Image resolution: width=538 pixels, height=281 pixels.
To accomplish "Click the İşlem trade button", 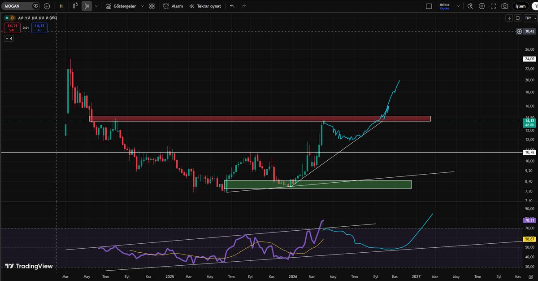I will 521,6.
